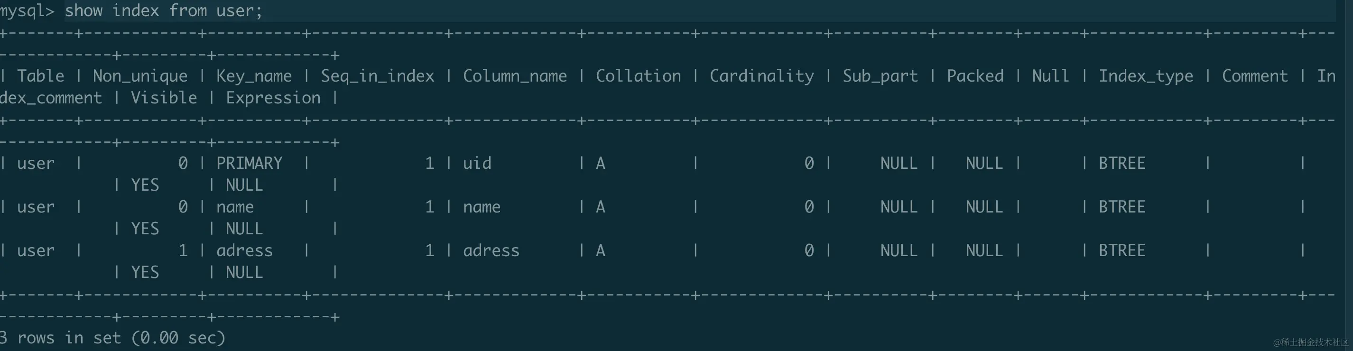Select the Key_name column header

click(254, 76)
